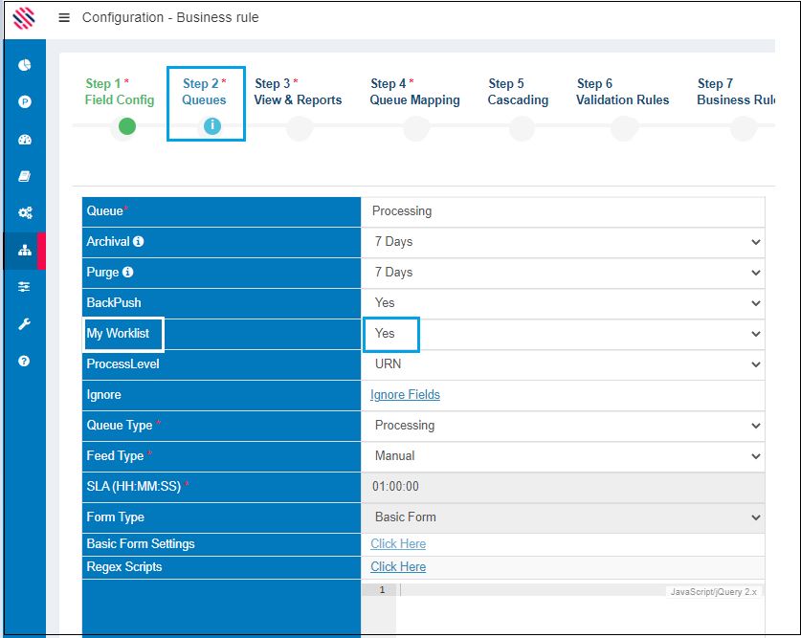Open the wrench tools icon in sidebar
Image resolution: width=801 pixels, height=638 pixels.
pyautogui.click(x=25, y=324)
